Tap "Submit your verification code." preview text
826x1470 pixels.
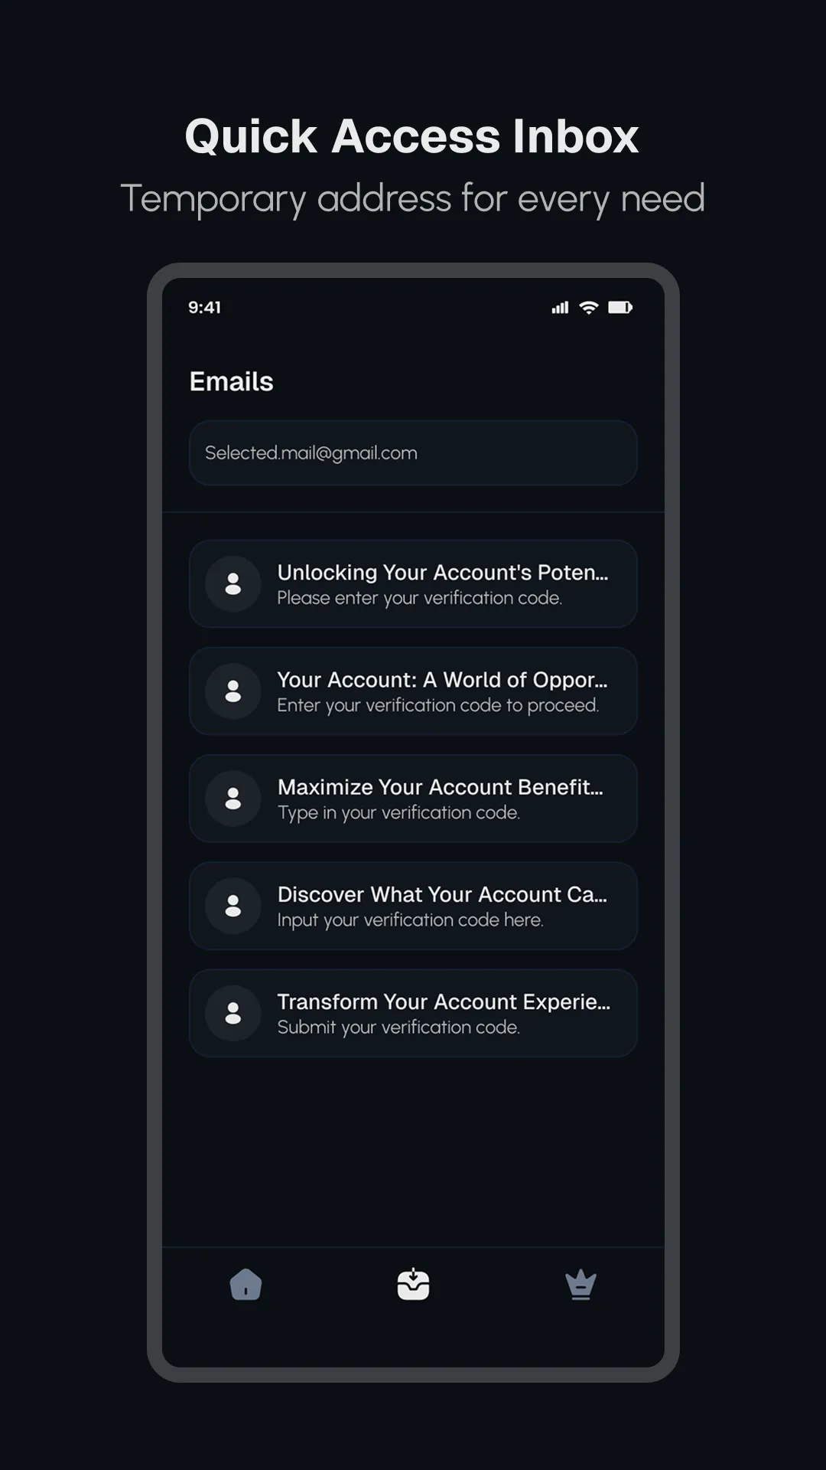click(x=398, y=1027)
